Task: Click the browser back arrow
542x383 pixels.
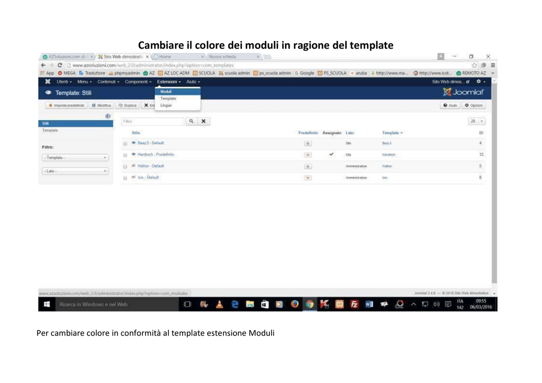Action: [x=43, y=65]
